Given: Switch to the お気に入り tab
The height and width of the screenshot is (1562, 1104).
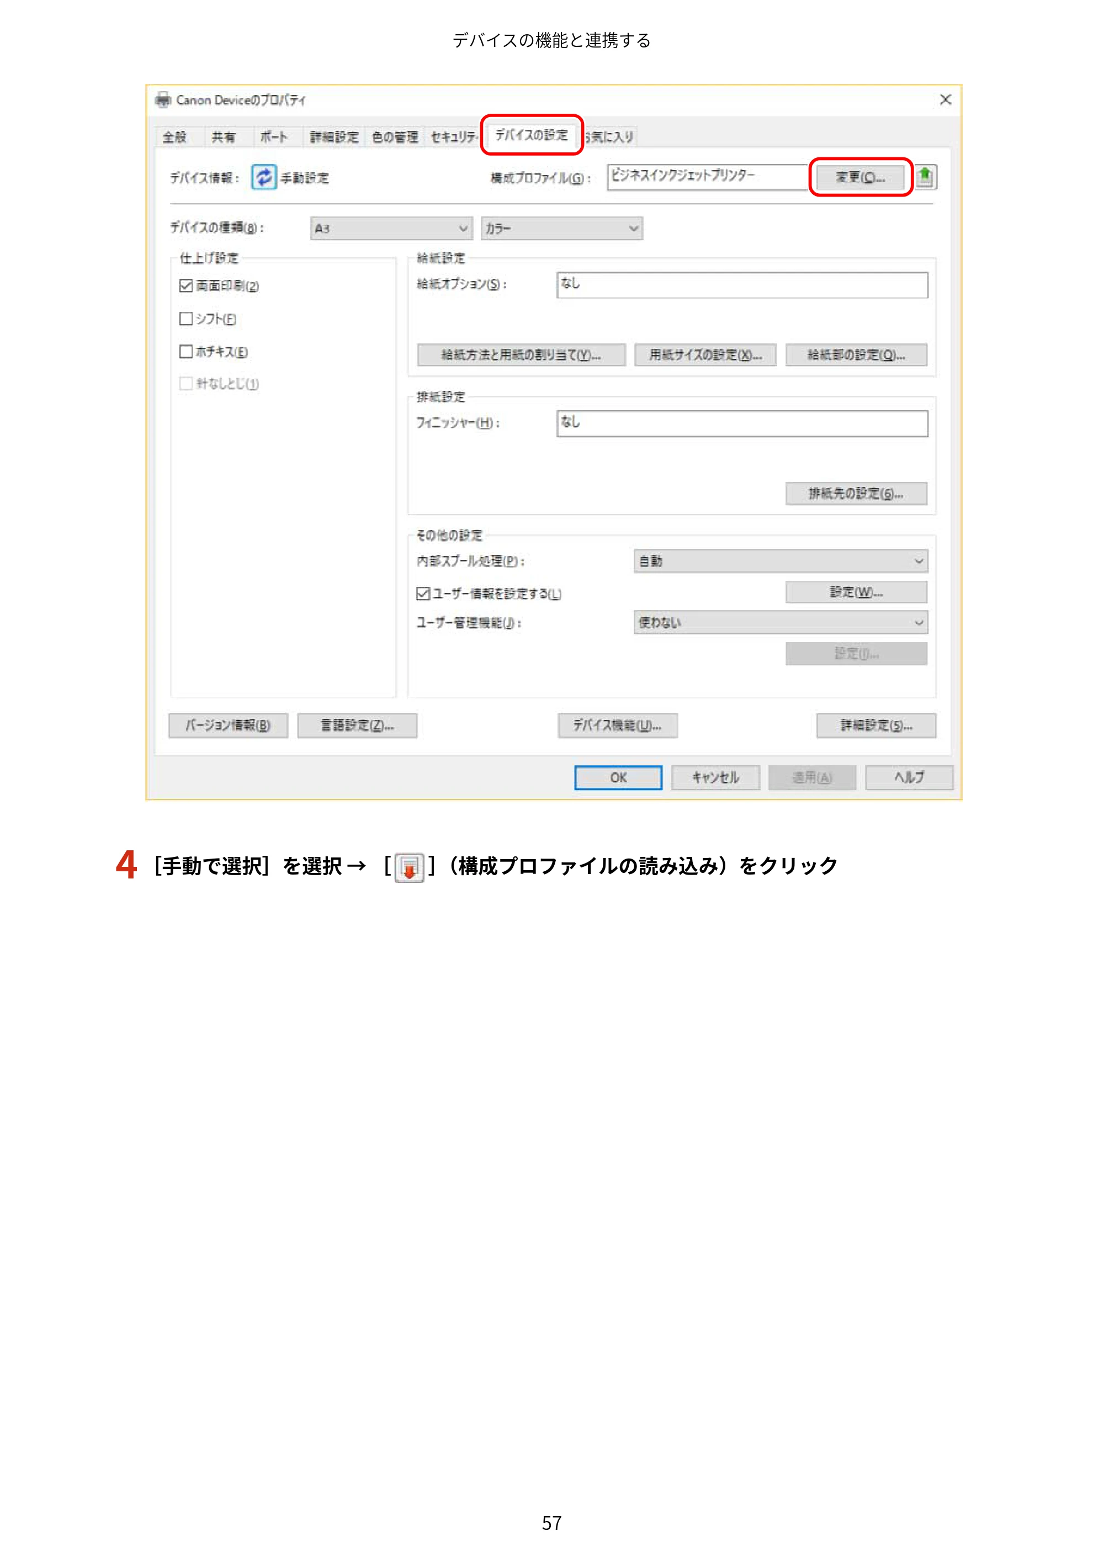Looking at the screenshot, I should pyautogui.click(x=610, y=137).
